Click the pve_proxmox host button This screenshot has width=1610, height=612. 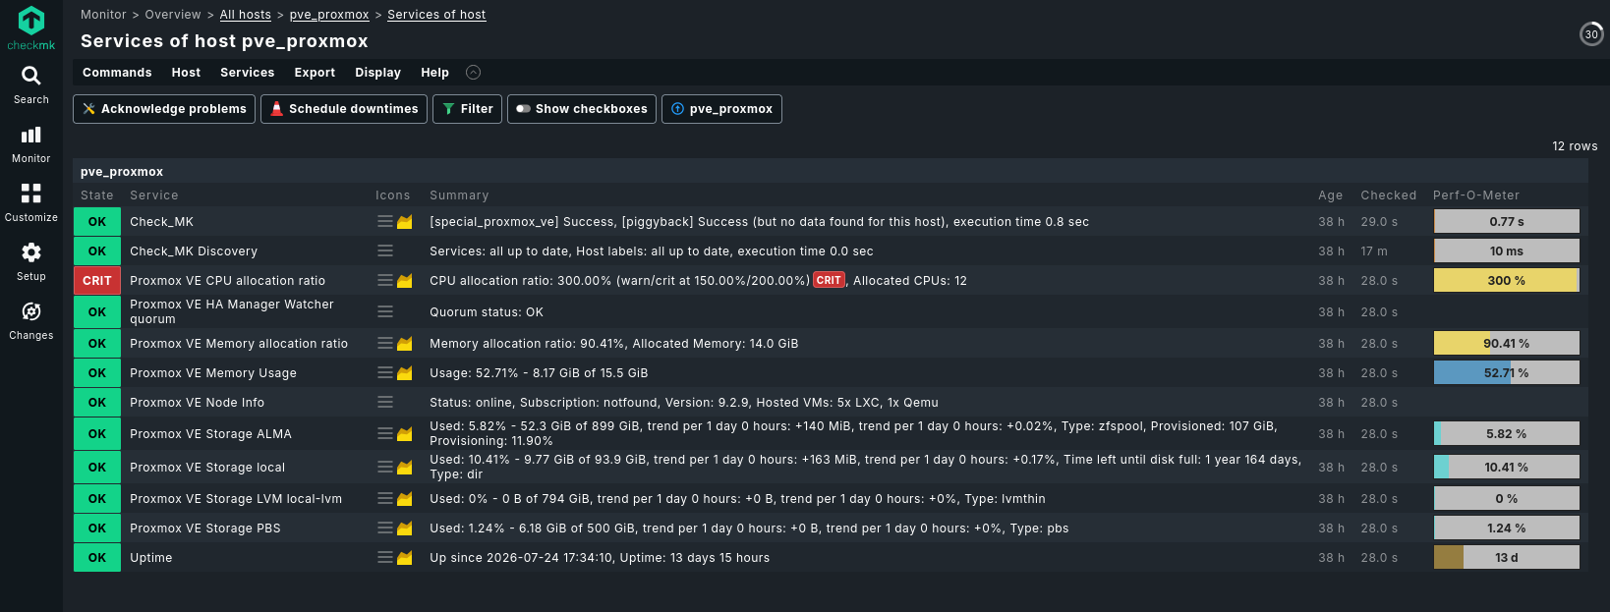(x=721, y=109)
